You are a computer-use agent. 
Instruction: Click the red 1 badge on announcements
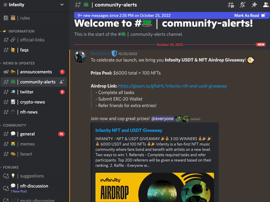click(62, 72)
